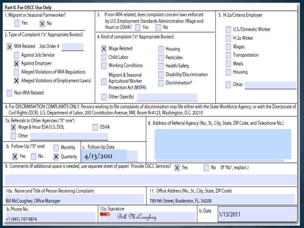304x228 pixels.
Task: Check Against Job Service box
Action: (x=17, y=55)
